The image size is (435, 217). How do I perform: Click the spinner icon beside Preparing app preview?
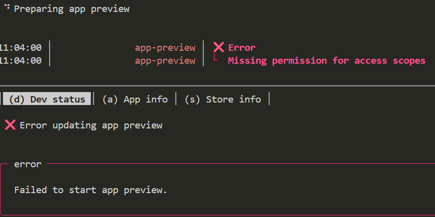coord(7,7)
